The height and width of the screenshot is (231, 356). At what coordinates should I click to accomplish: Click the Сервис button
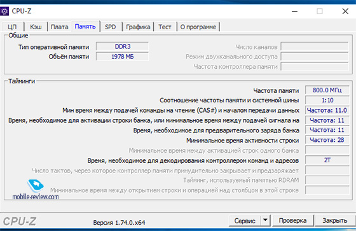click(245, 221)
